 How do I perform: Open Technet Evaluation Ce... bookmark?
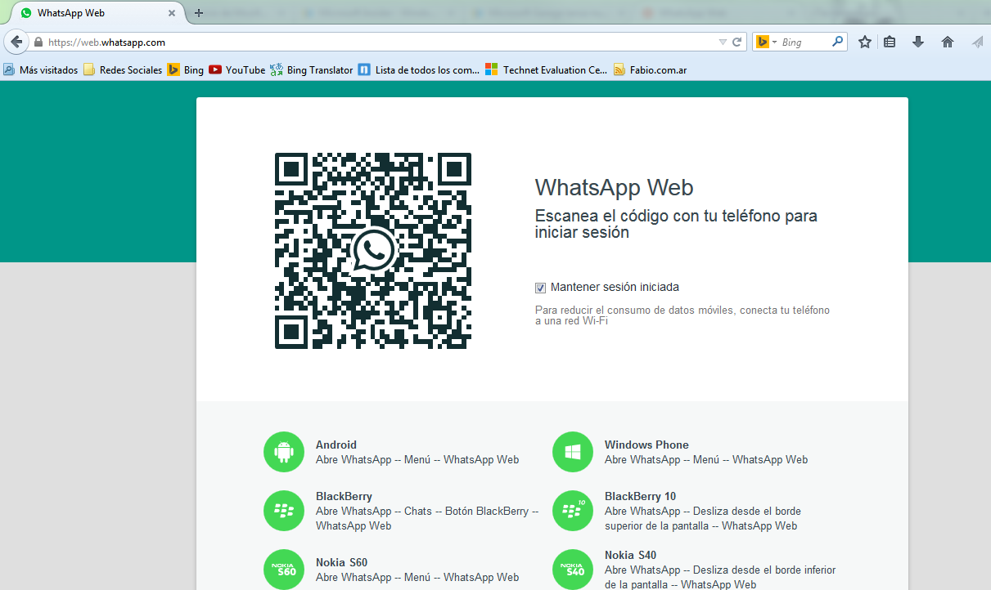(547, 70)
